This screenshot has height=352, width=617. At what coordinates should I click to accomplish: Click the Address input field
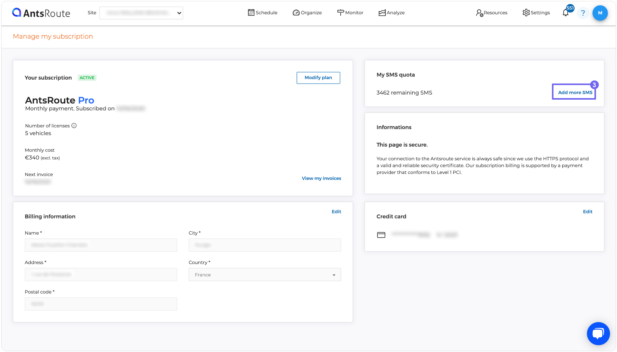pyautogui.click(x=101, y=275)
